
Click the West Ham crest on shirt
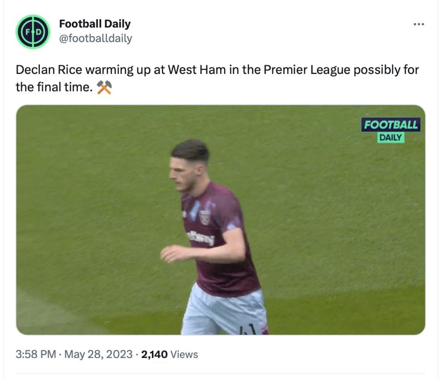point(204,217)
